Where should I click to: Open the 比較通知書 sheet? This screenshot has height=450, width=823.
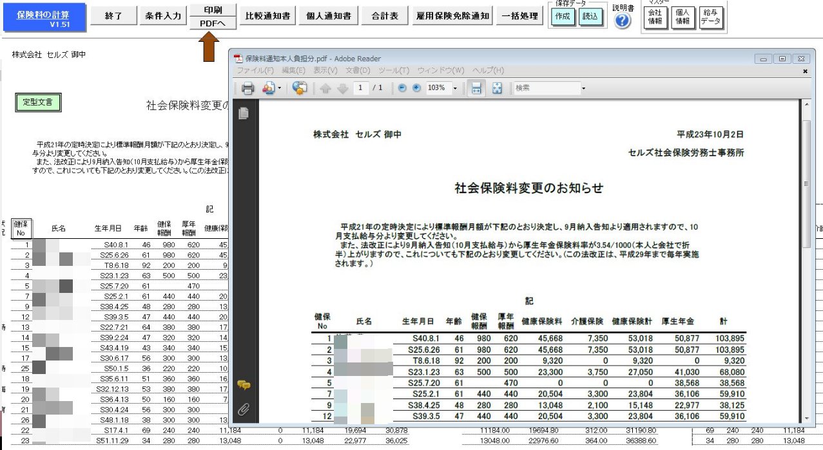pos(268,16)
